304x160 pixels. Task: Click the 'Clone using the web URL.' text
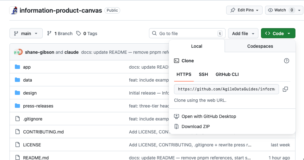[200, 100]
